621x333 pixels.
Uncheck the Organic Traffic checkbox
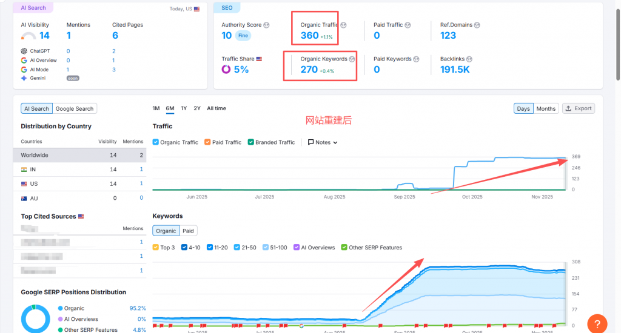pos(156,142)
